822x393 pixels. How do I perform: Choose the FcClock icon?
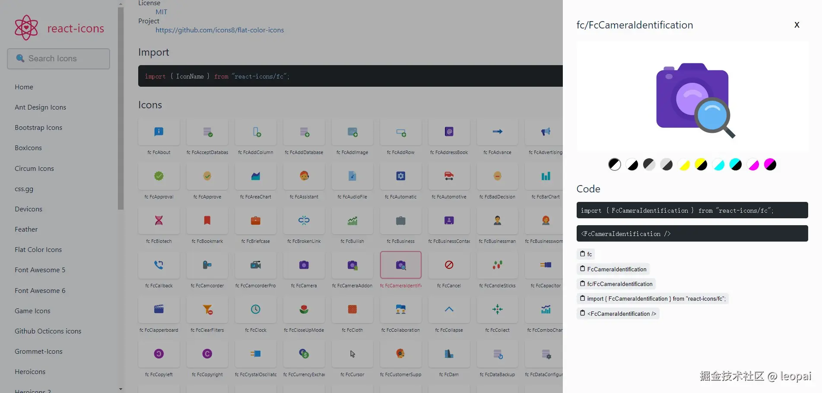[256, 310]
